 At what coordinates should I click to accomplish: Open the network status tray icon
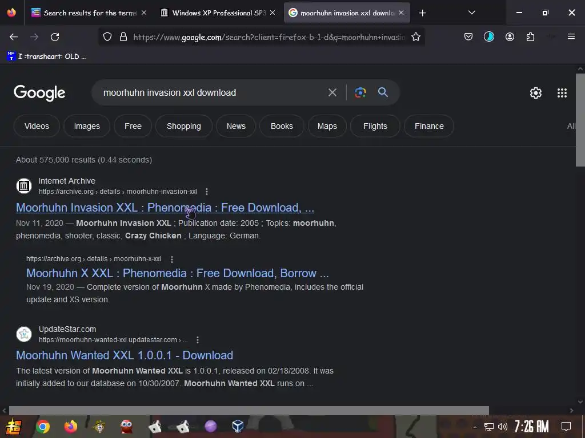pos(488,427)
